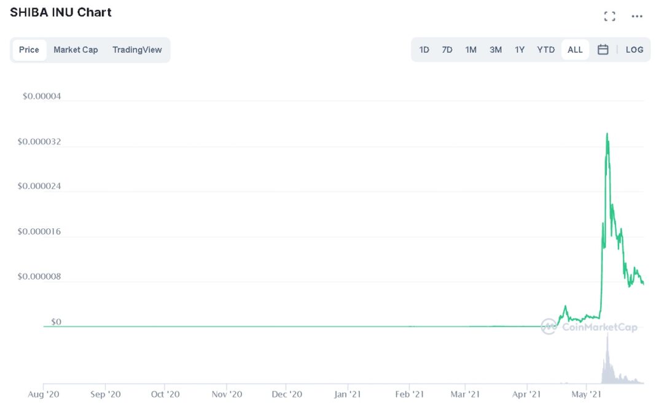Select the 1M time range

(471, 50)
